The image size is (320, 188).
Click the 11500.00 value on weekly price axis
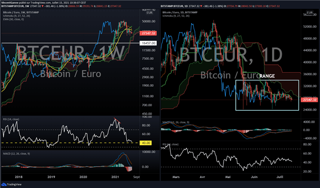coord(149,50)
